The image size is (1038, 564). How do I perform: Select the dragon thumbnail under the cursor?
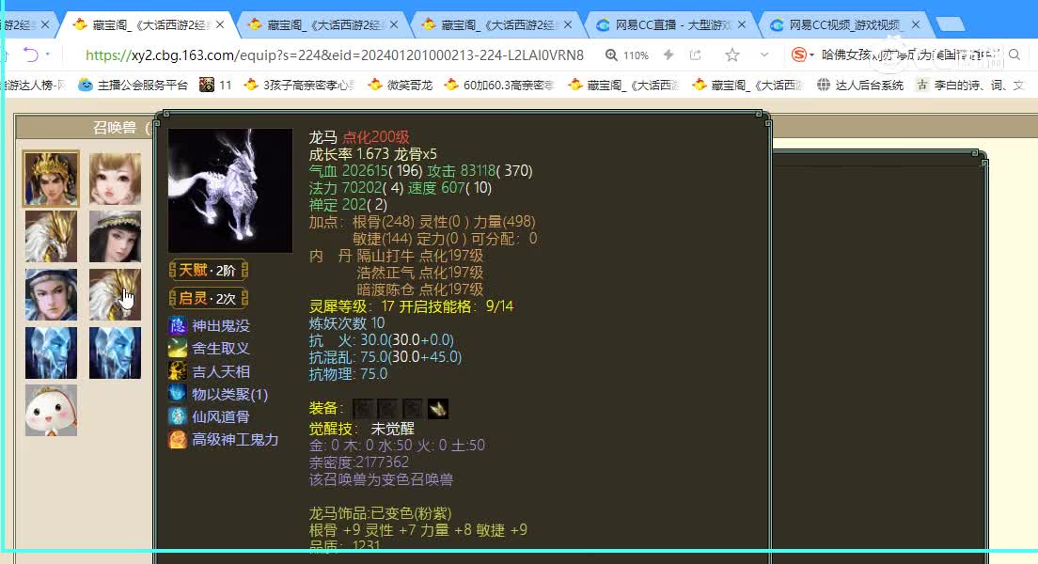(x=116, y=294)
